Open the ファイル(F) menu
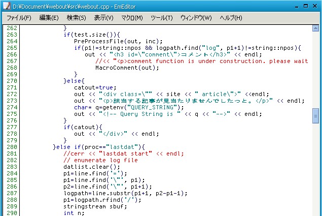The height and width of the screenshot is (216, 322). click(19, 18)
